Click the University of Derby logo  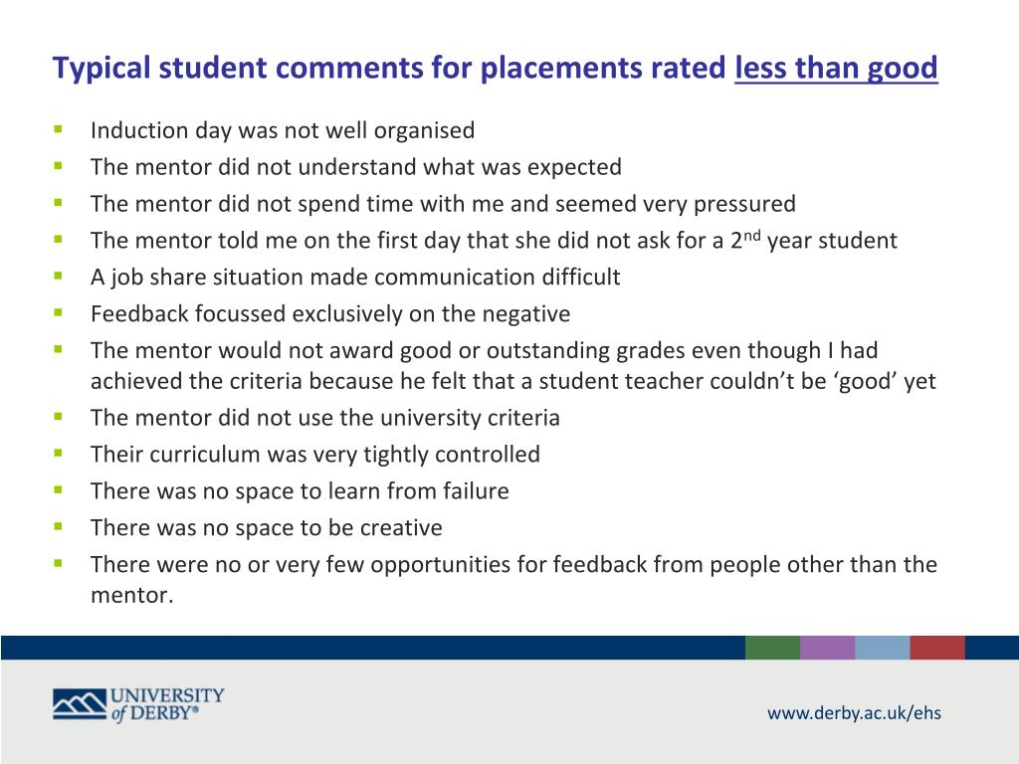138,705
